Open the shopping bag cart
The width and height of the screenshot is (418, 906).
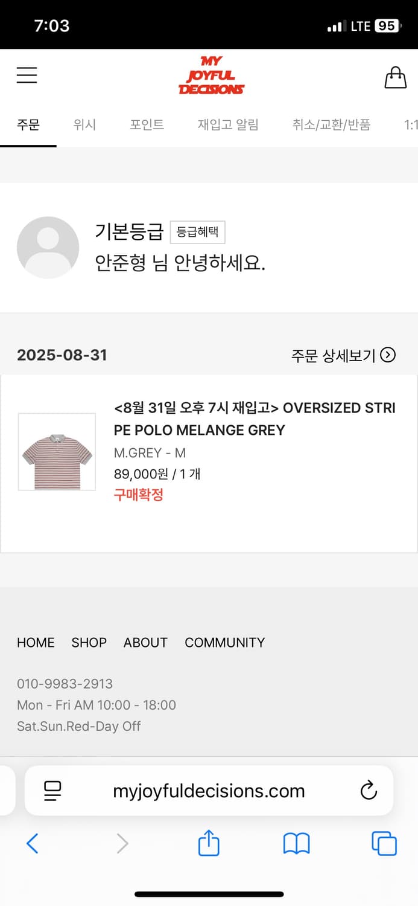(x=395, y=77)
